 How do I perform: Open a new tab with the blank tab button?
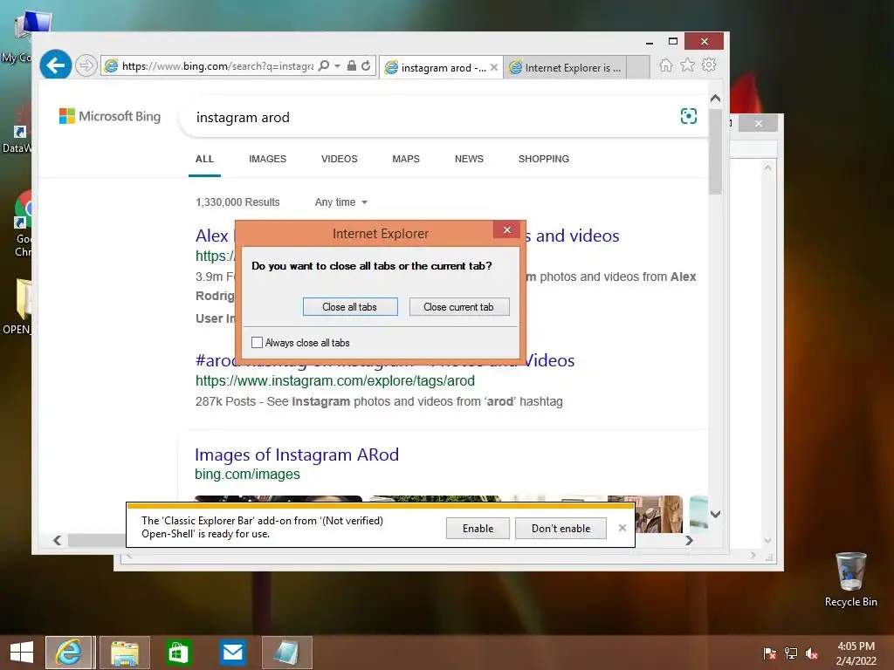tap(638, 67)
